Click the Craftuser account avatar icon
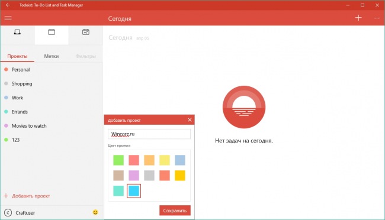385x220 pixels. pos(8,213)
